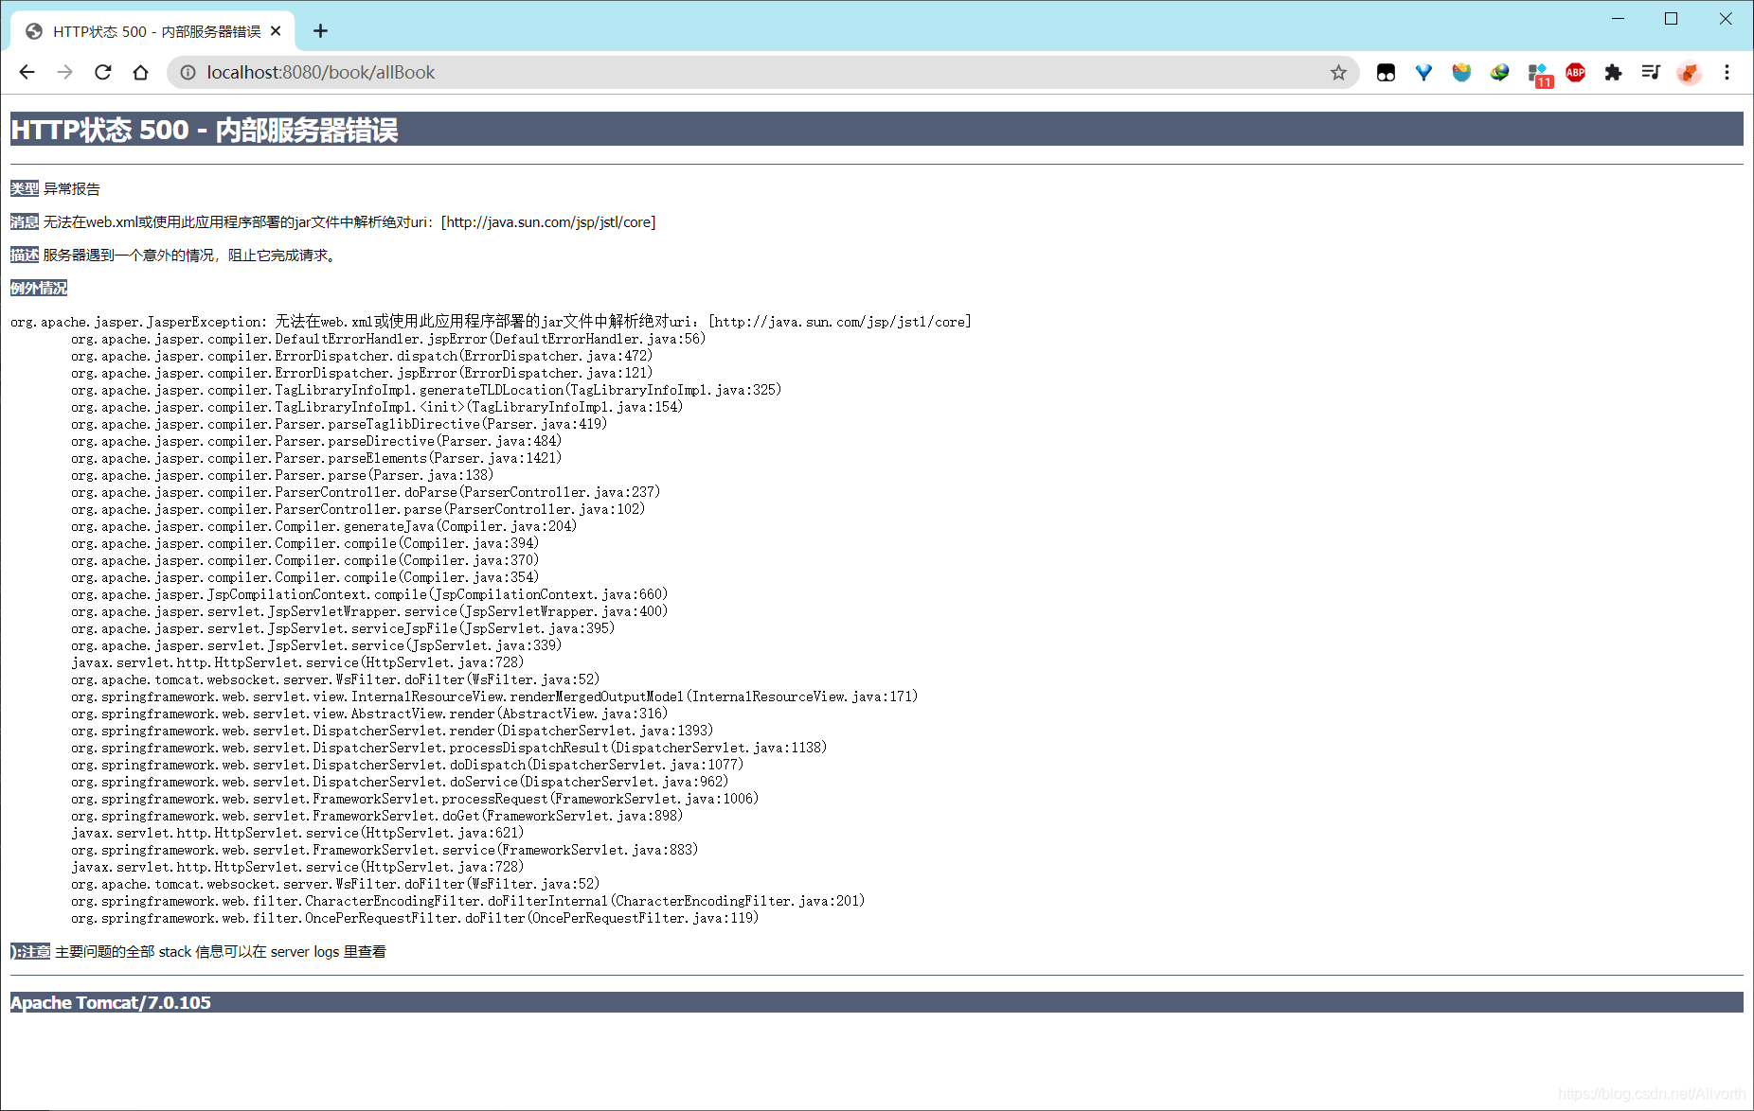
Task: Click the ParserController.doParse stack line
Action: 366,492
